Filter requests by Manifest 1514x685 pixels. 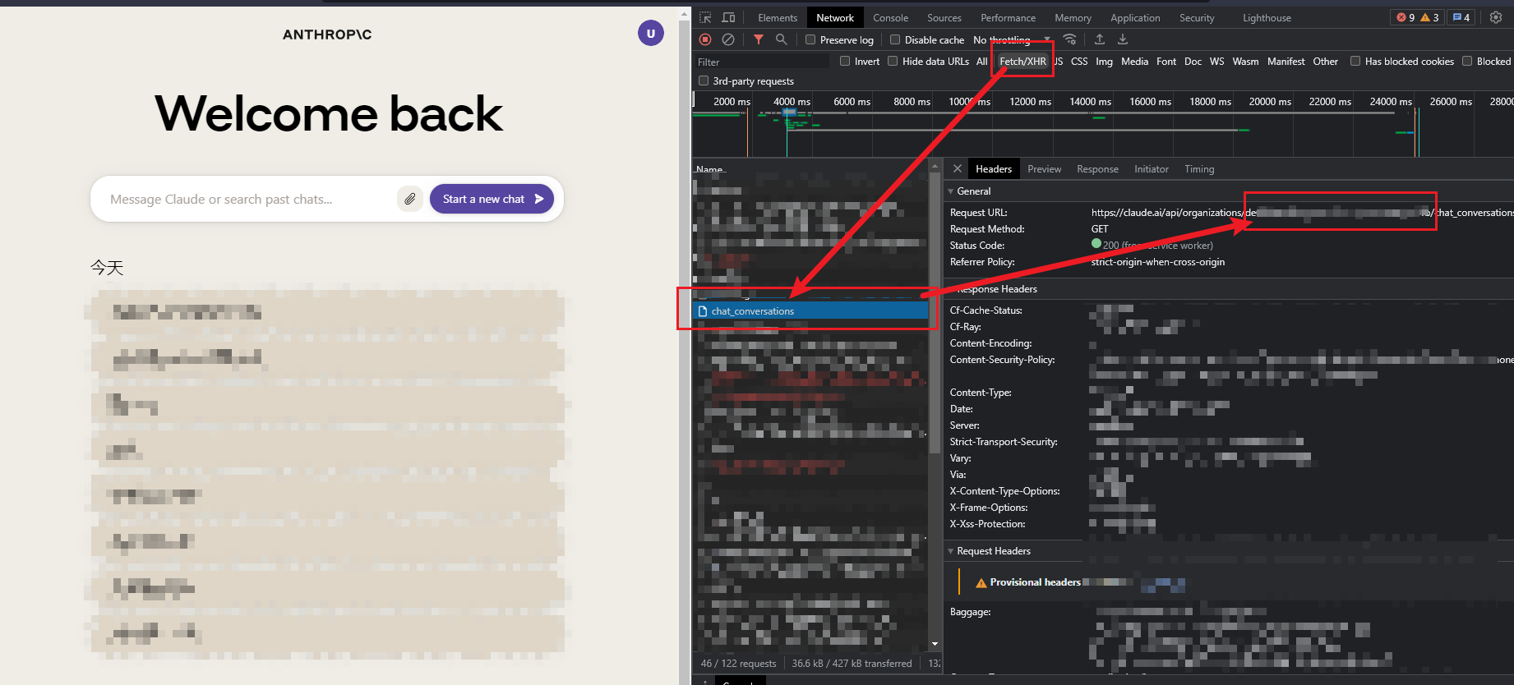click(x=1286, y=61)
